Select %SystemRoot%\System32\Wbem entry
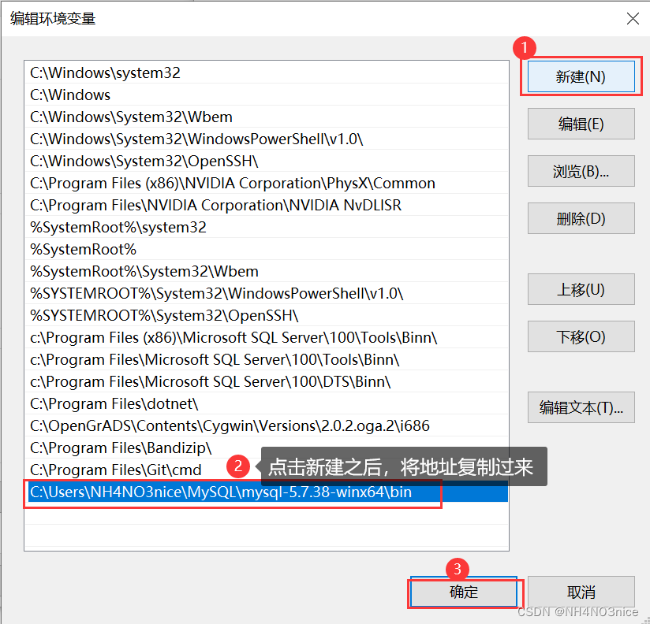 point(267,271)
